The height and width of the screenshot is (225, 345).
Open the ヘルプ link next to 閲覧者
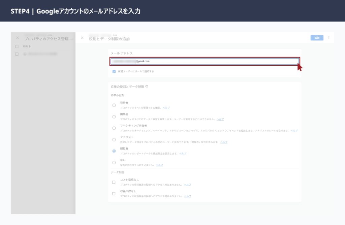(x=183, y=153)
